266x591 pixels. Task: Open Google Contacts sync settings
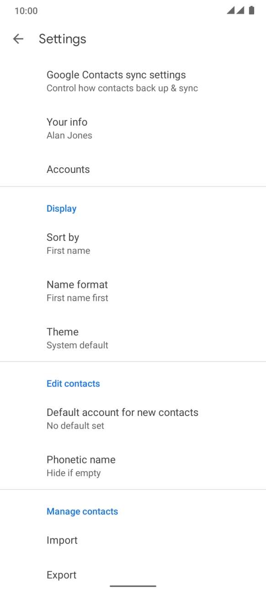[x=133, y=81]
